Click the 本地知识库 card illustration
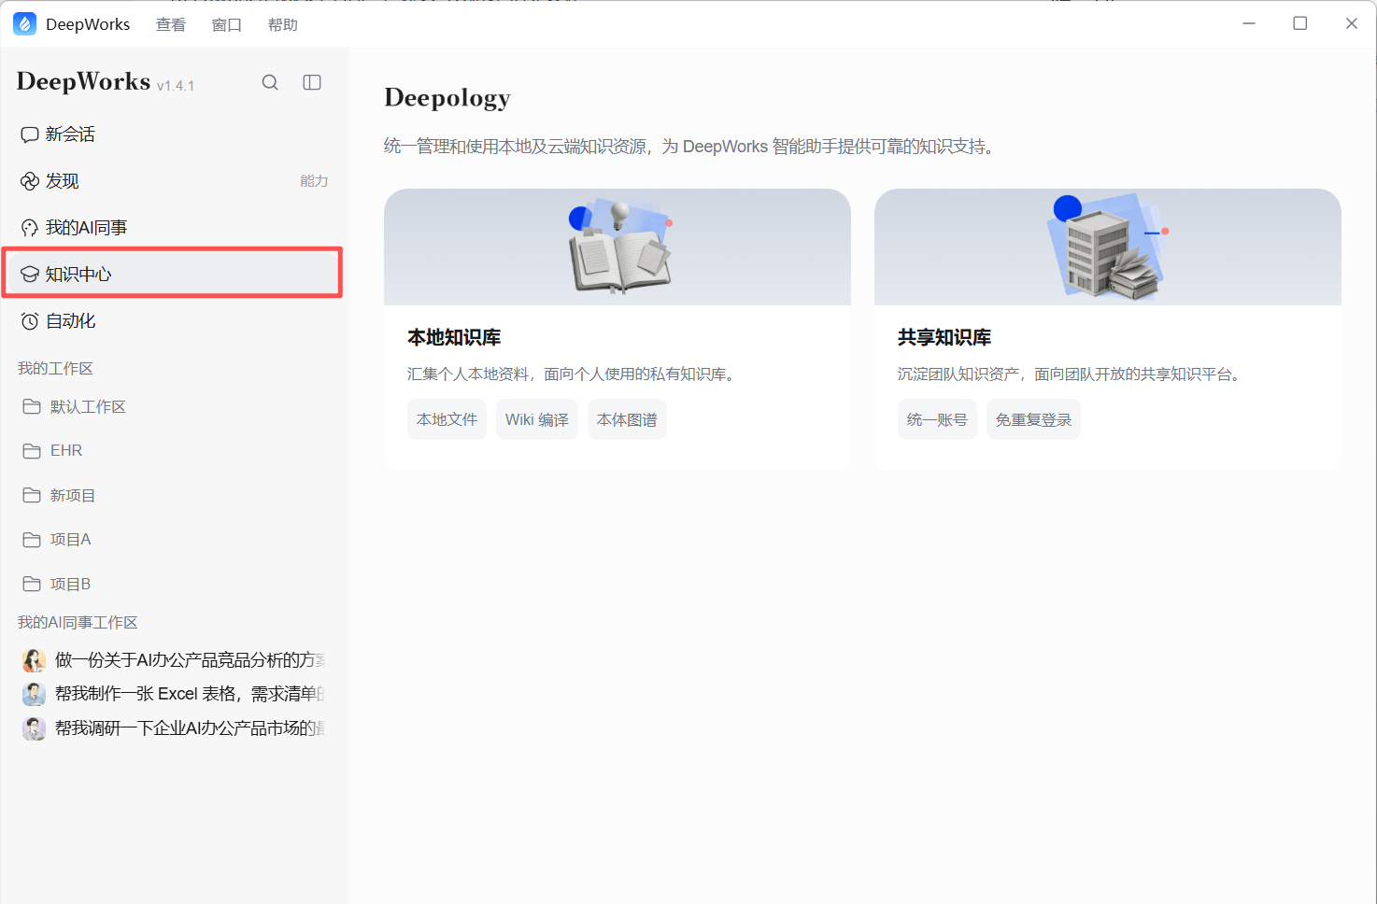The width and height of the screenshot is (1377, 904). 618,247
